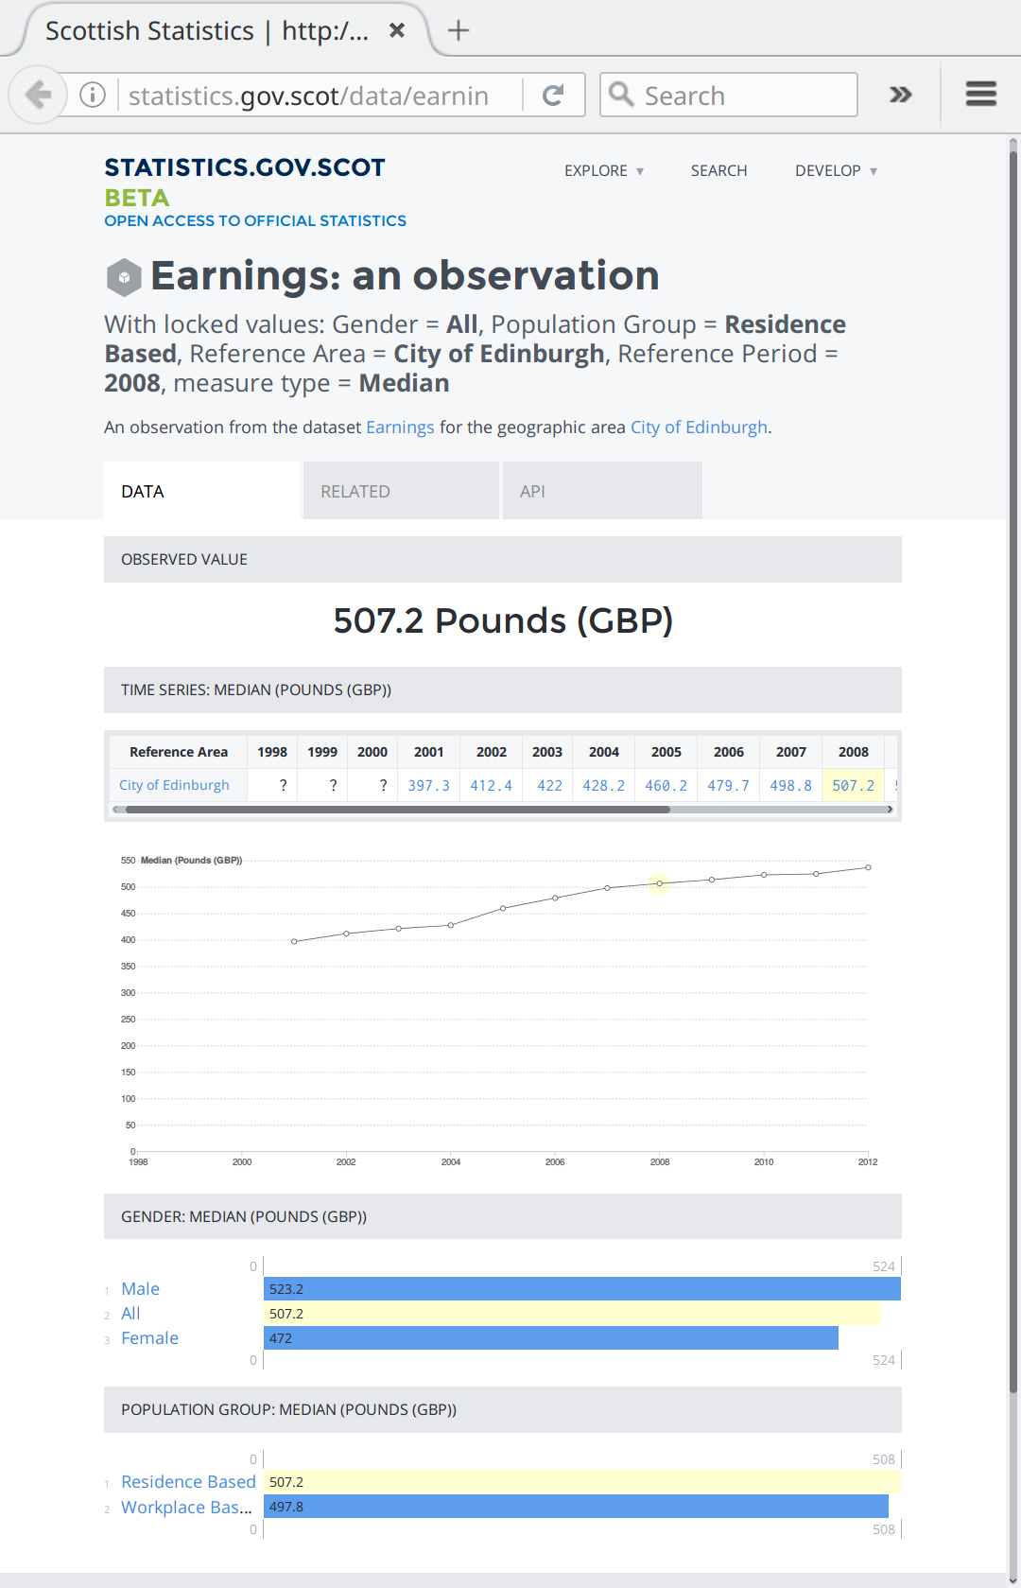Click the Male 523.2 bar
Image resolution: width=1021 pixels, height=1588 pixels.
582,1289
